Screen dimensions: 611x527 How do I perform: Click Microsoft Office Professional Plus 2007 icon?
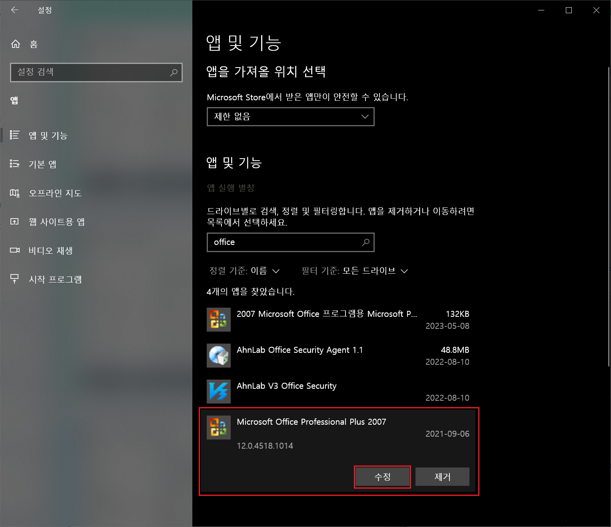point(219,428)
